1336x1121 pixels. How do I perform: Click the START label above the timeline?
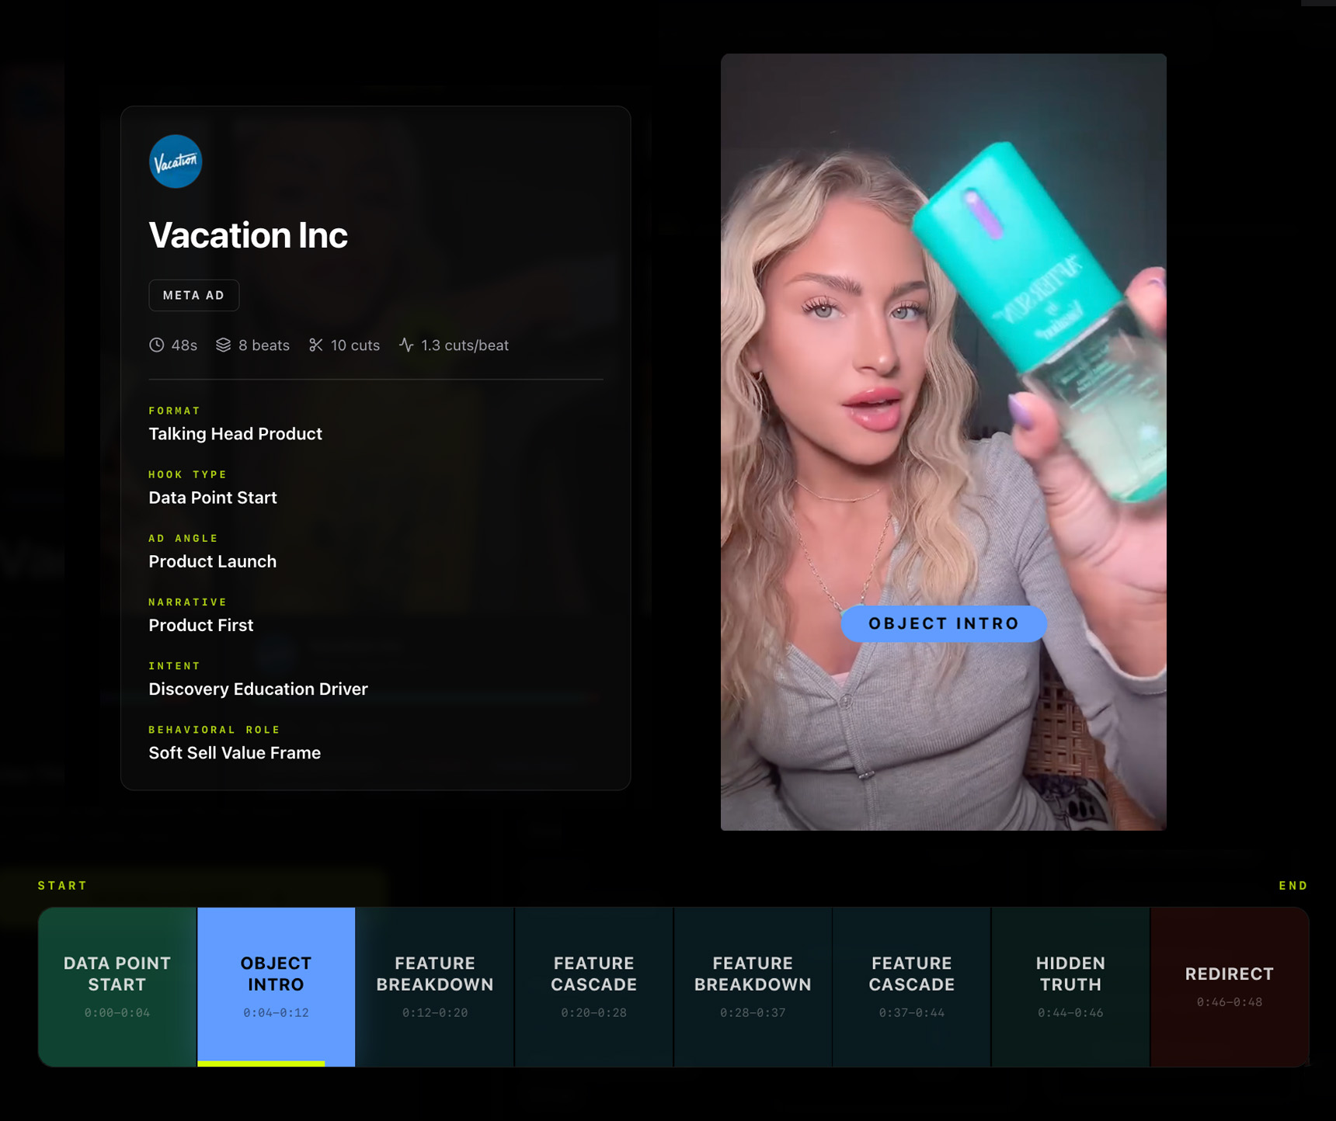tap(62, 885)
